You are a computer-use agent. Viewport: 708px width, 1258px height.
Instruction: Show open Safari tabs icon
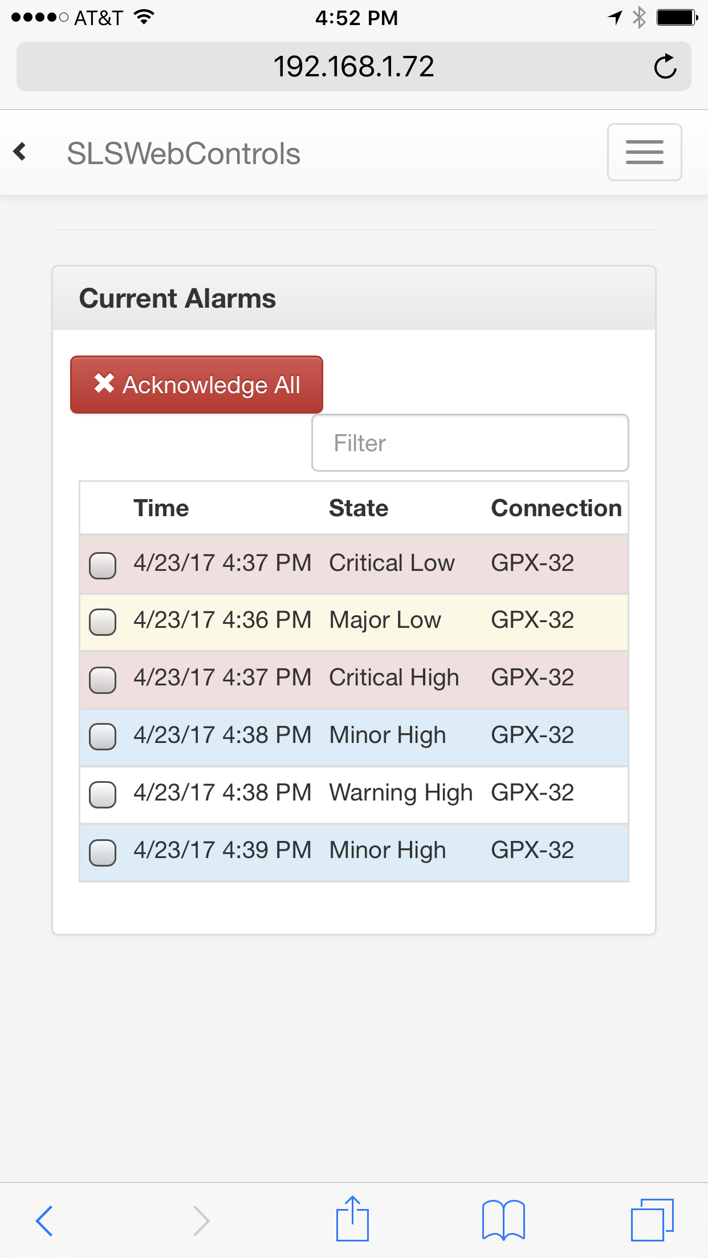click(652, 1220)
